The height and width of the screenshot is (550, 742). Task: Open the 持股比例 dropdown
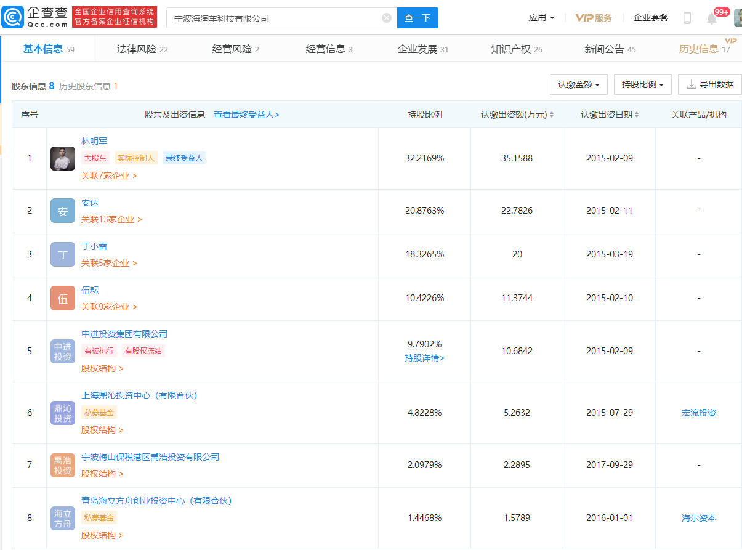pos(642,84)
